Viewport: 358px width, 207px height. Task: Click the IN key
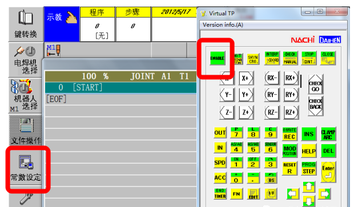(x=220, y=148)
